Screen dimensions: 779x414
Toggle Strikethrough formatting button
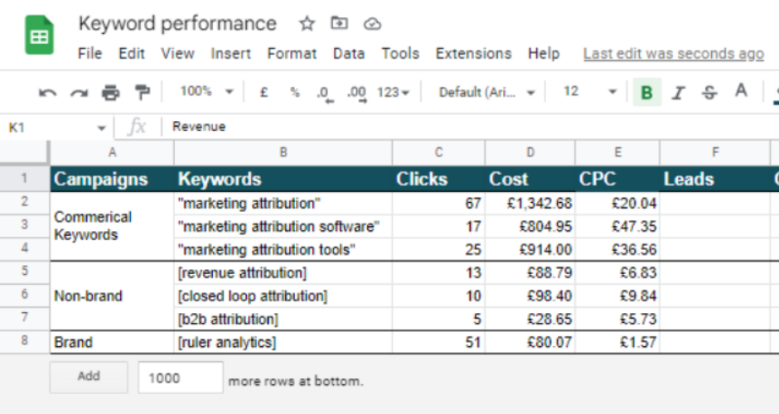click(x=709, y=93)
